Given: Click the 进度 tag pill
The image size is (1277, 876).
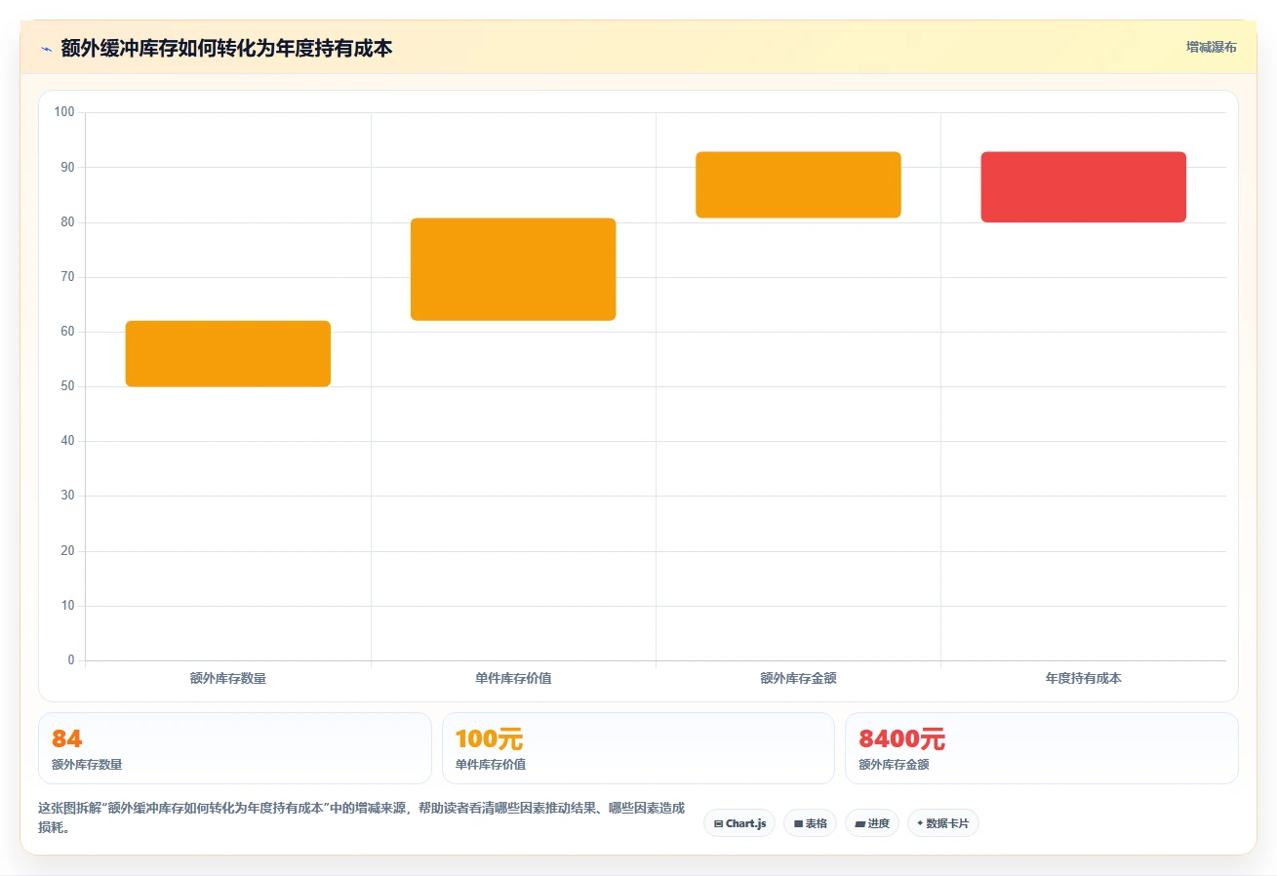Looking at the screenshot, I should coord(872,823).
